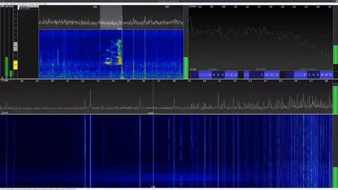Open the Settings menu
The image size is (338, 190).
6,4
